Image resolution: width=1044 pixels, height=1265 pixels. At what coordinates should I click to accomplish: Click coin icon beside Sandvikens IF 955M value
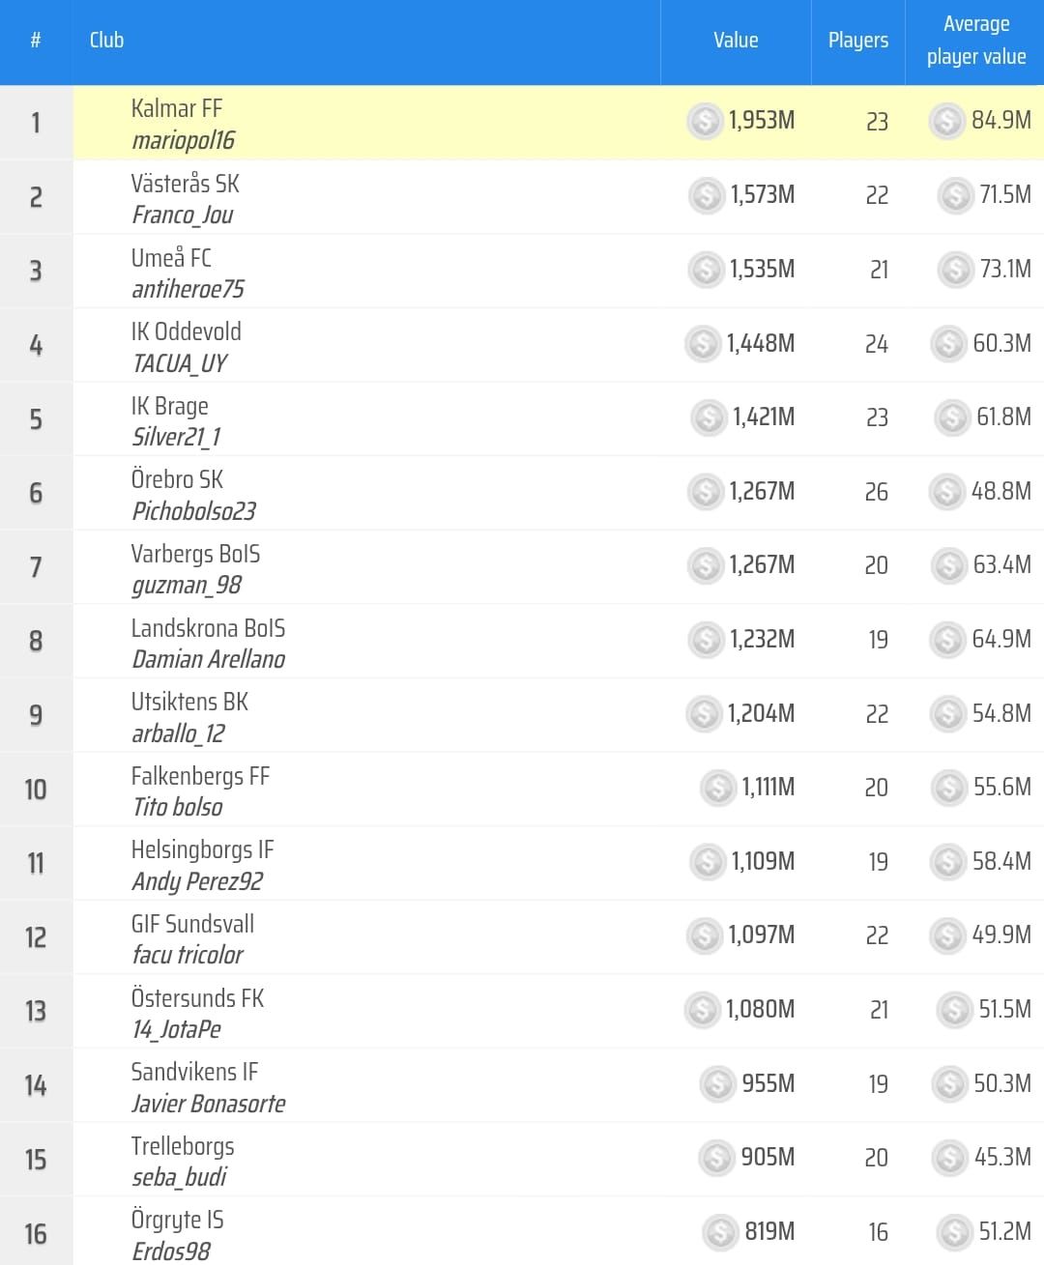[718, 1084]
